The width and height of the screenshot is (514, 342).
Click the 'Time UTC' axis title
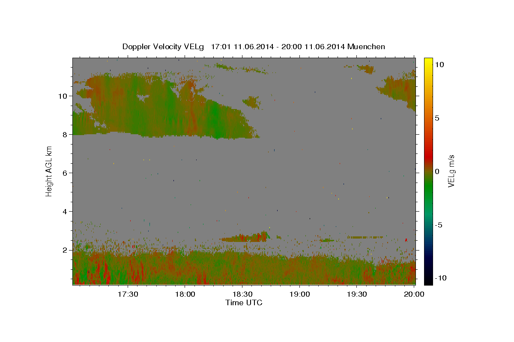pos(244,303)
